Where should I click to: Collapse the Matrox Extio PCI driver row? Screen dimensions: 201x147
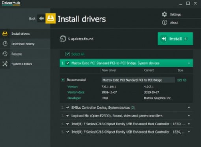click(189, 63)
